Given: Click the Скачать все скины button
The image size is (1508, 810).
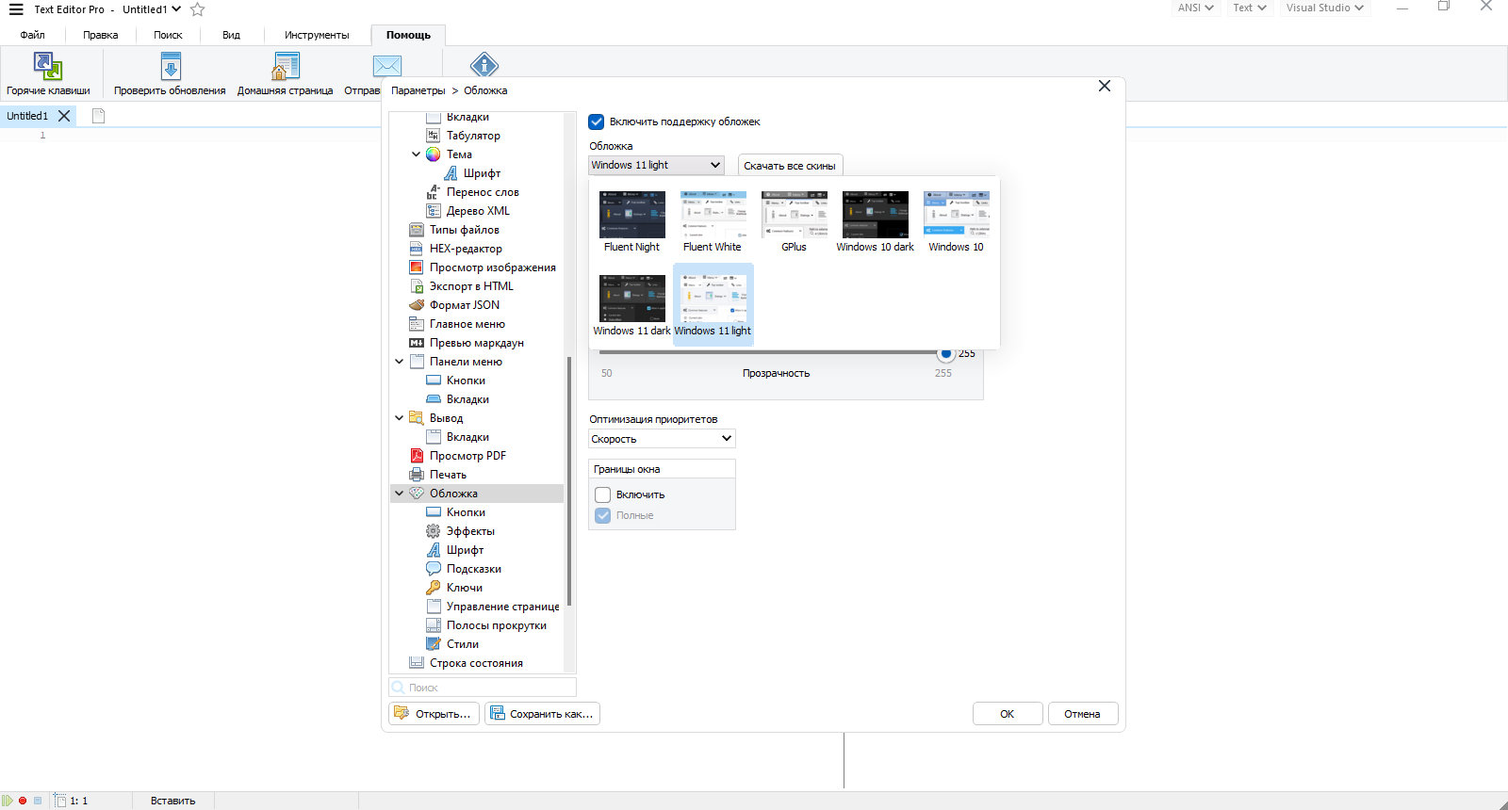Looking at the screenshot, I should click(x=790, y=166).
